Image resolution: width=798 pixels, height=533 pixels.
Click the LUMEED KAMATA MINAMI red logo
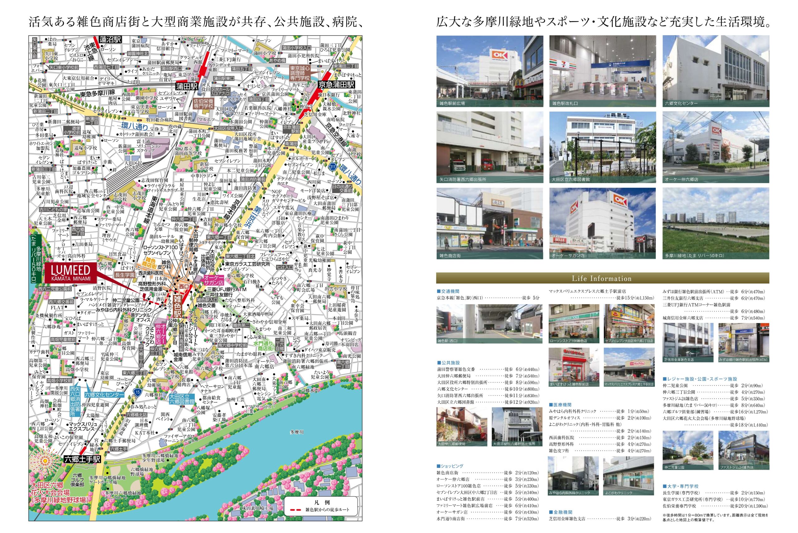(x=71, y=273)
